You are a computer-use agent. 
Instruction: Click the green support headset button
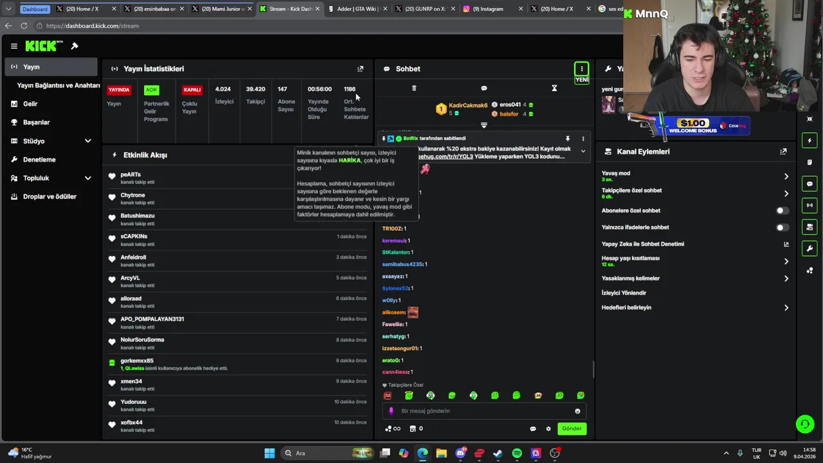coord(804,424)
